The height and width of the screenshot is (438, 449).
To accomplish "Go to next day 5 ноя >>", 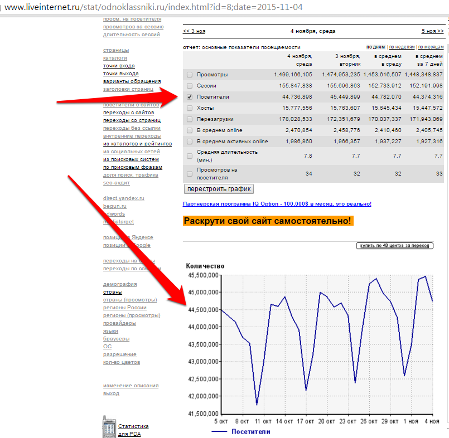I will pyautogui.click(x=432, y=31).
